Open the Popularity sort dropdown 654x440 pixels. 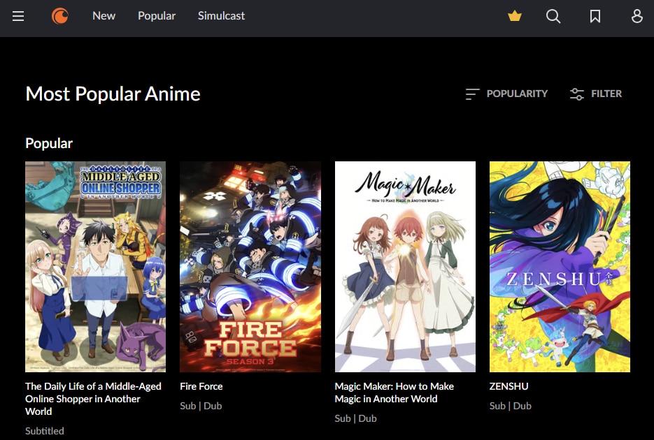pyautogui.click(x=507, y=94)
